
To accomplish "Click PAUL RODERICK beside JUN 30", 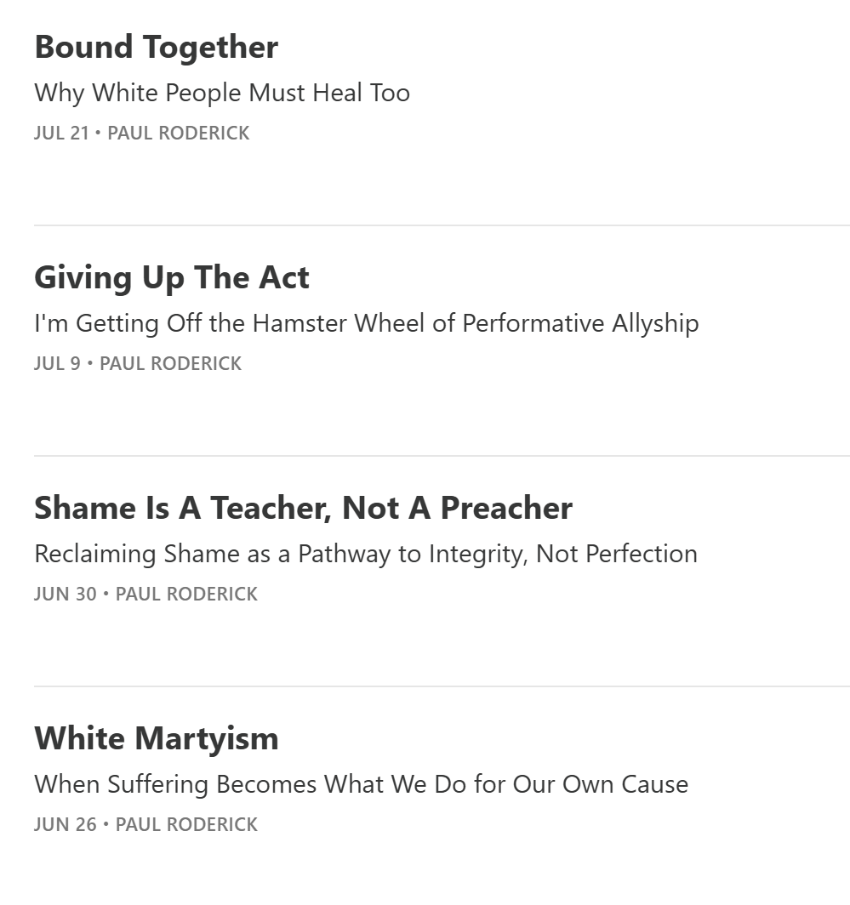I will (186, 594).
